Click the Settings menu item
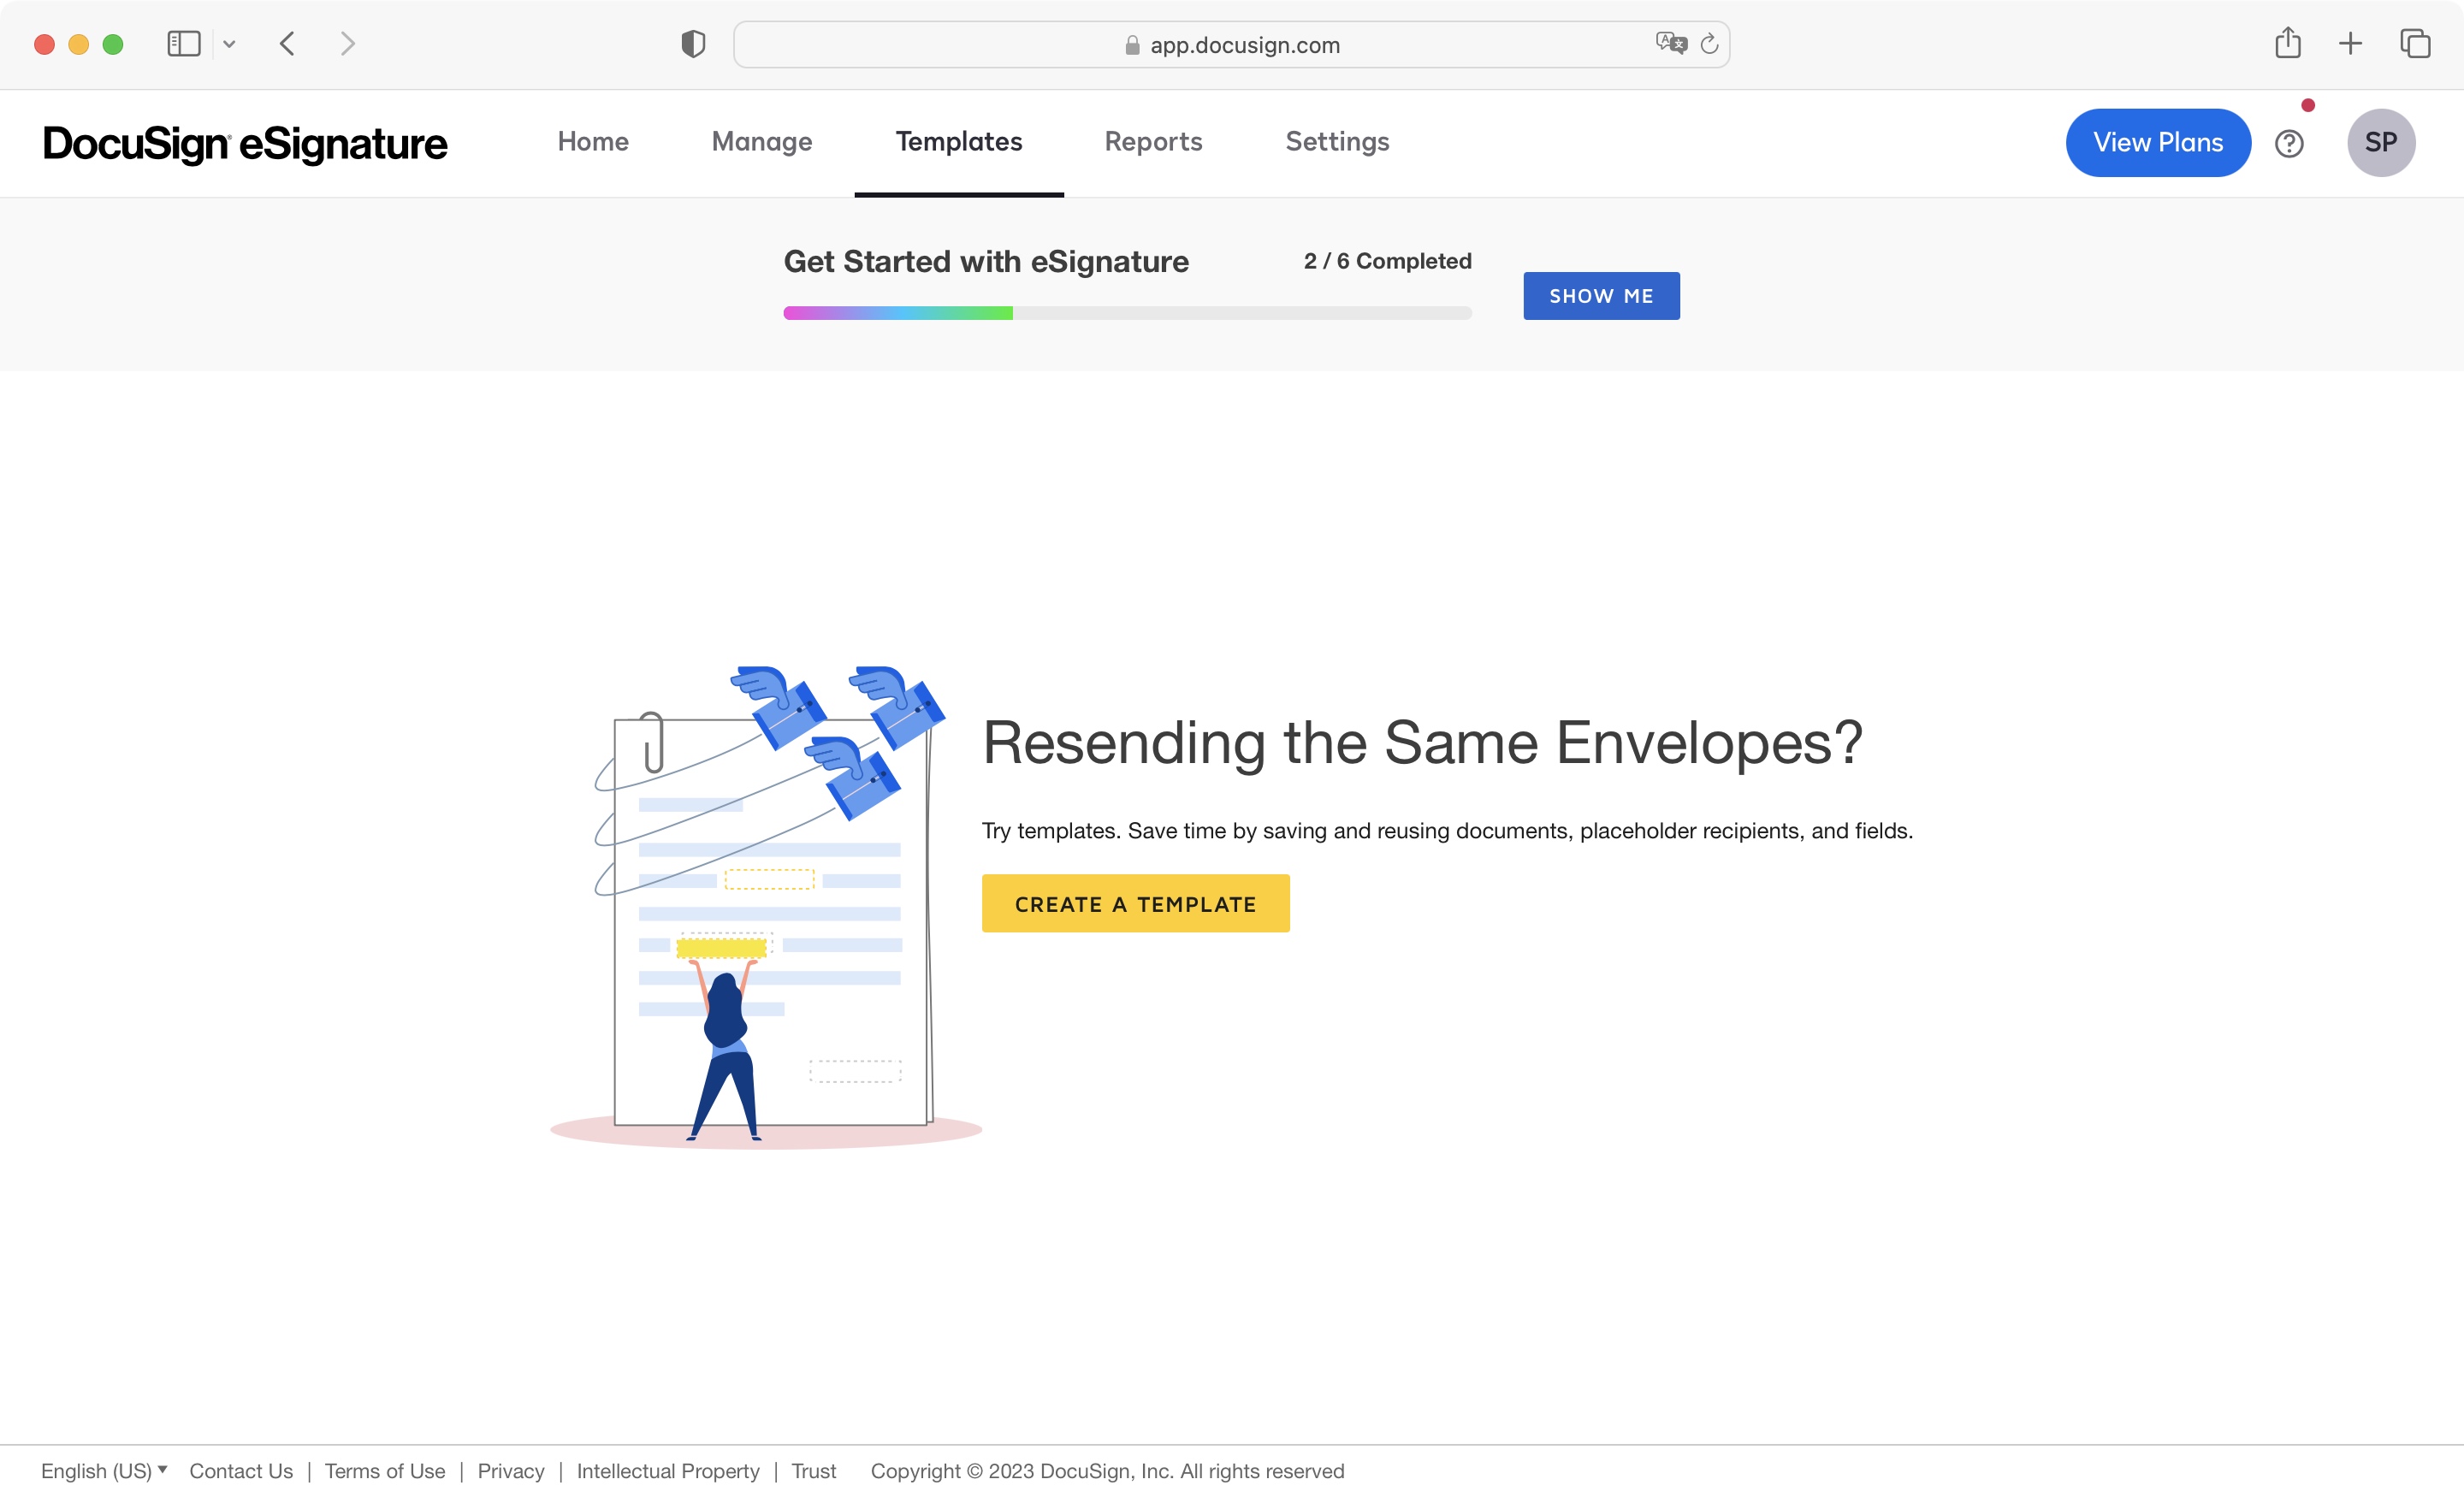The width and height of the screenshot is (2464, 1497). point(1336,141)
